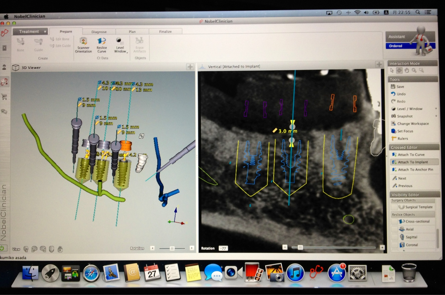
Task: Set fourth skull view preset
Action: [51, 249]
